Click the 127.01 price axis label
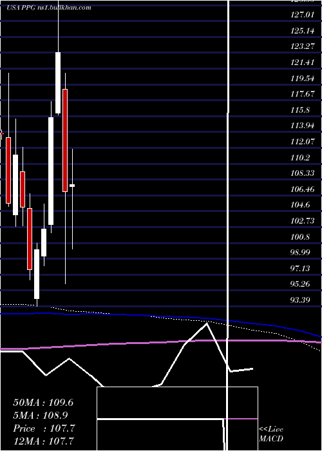The height and width of the screenshot is (451, 322). 302,15
